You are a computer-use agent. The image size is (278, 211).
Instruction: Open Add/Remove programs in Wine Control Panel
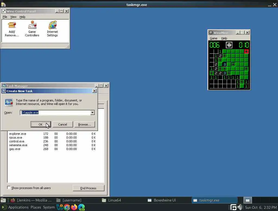click(12, 29)
